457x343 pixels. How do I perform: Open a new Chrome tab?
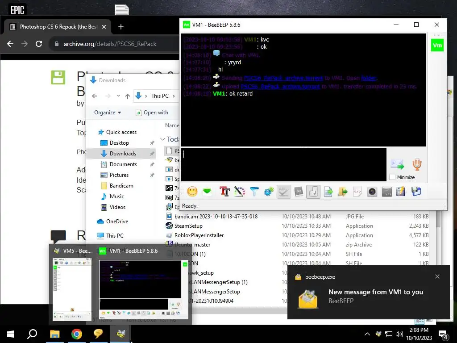pyautogui.click(x=120, y=27)
